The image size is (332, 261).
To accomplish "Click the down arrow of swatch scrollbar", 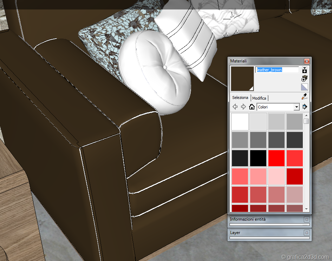I will 306,209.
